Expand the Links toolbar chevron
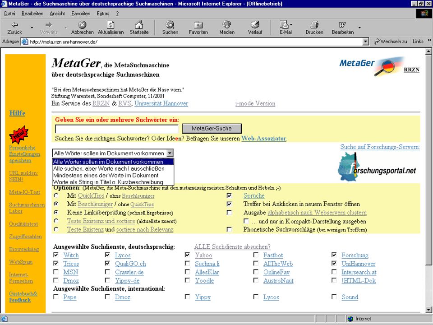The width and height of the screenshot is (433, 325). [x=429, y=40]
